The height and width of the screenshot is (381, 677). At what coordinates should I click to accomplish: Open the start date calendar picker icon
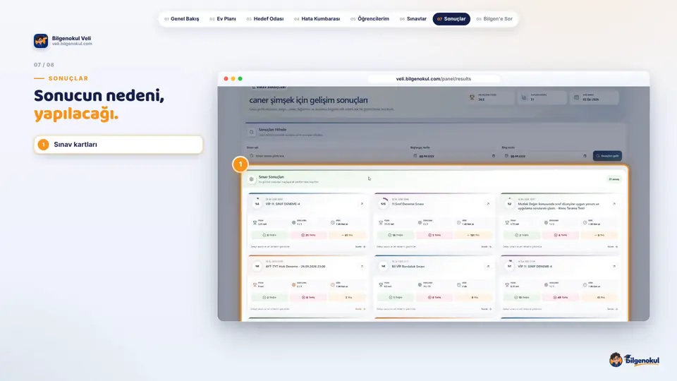494,156
